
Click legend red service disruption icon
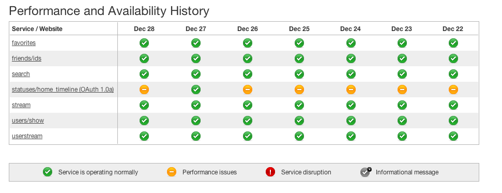point(270,172)
